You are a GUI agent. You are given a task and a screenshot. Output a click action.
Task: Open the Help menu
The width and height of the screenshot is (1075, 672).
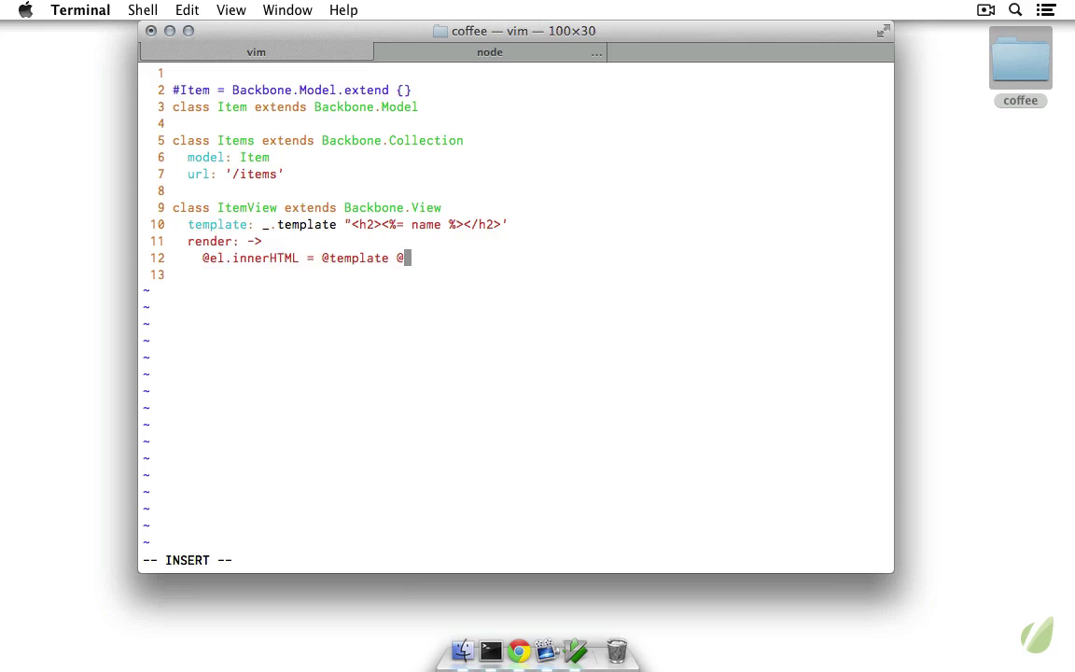[343, 10]
